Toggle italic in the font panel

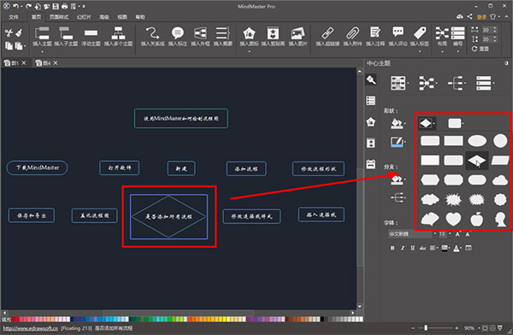coord(403,249)
